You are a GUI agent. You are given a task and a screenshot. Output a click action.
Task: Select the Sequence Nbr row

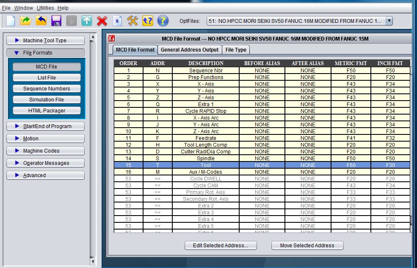[262, 71]
